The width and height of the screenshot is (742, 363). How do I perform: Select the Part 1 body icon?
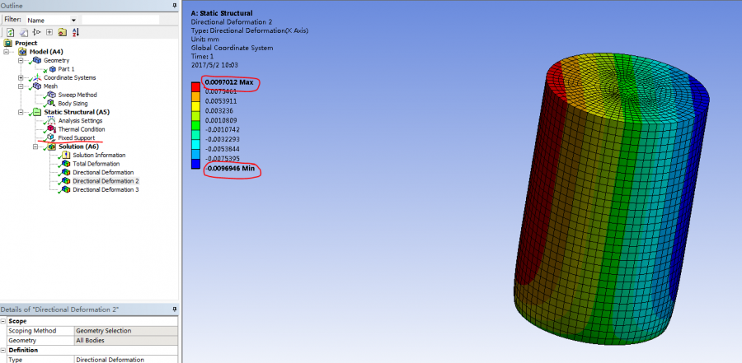pos(53,69)
